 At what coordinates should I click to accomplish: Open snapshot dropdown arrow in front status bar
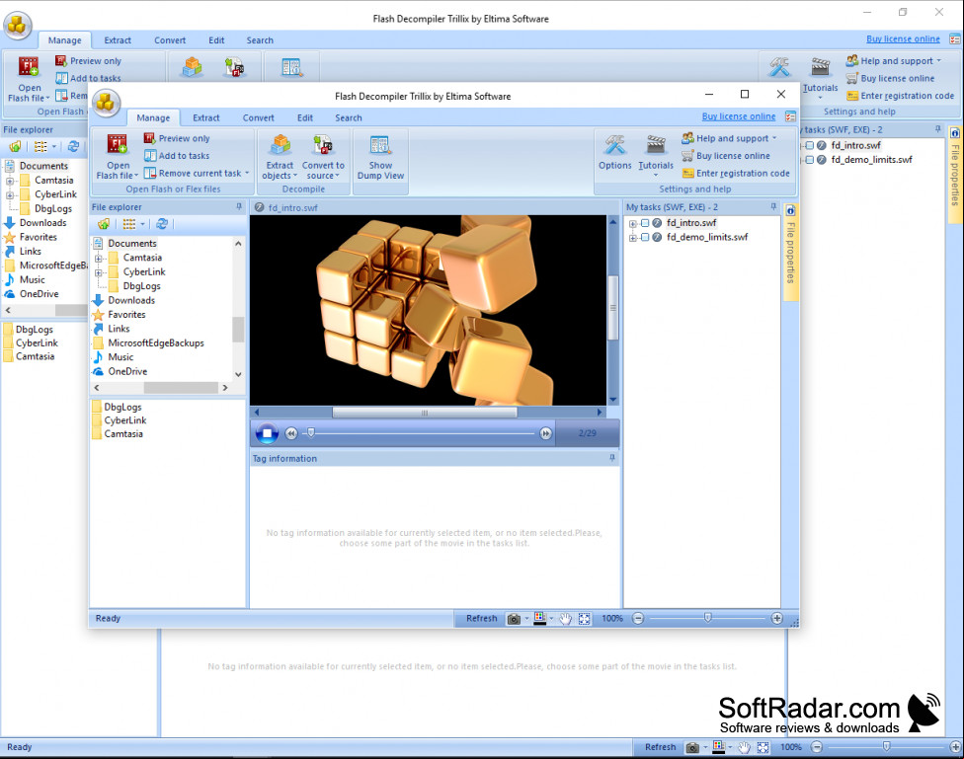click(x=526, y=619)
